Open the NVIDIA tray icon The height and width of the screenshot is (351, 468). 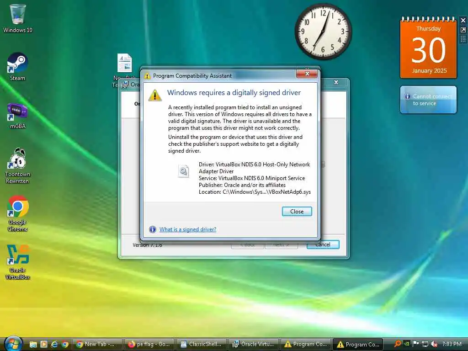[x=406, y=344]
